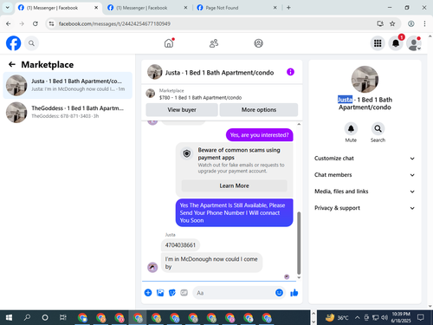The width and height of the screenshot is (433, 325).
Task: Open the emoji picker smiley
Action: 279,293
